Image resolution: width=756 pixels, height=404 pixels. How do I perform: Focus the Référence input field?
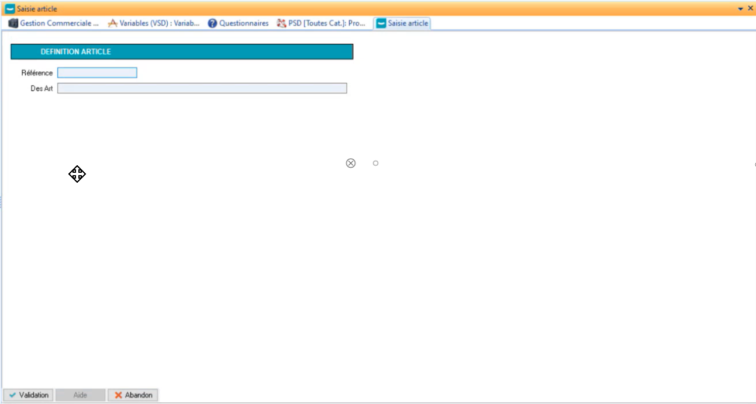[97, 73]
